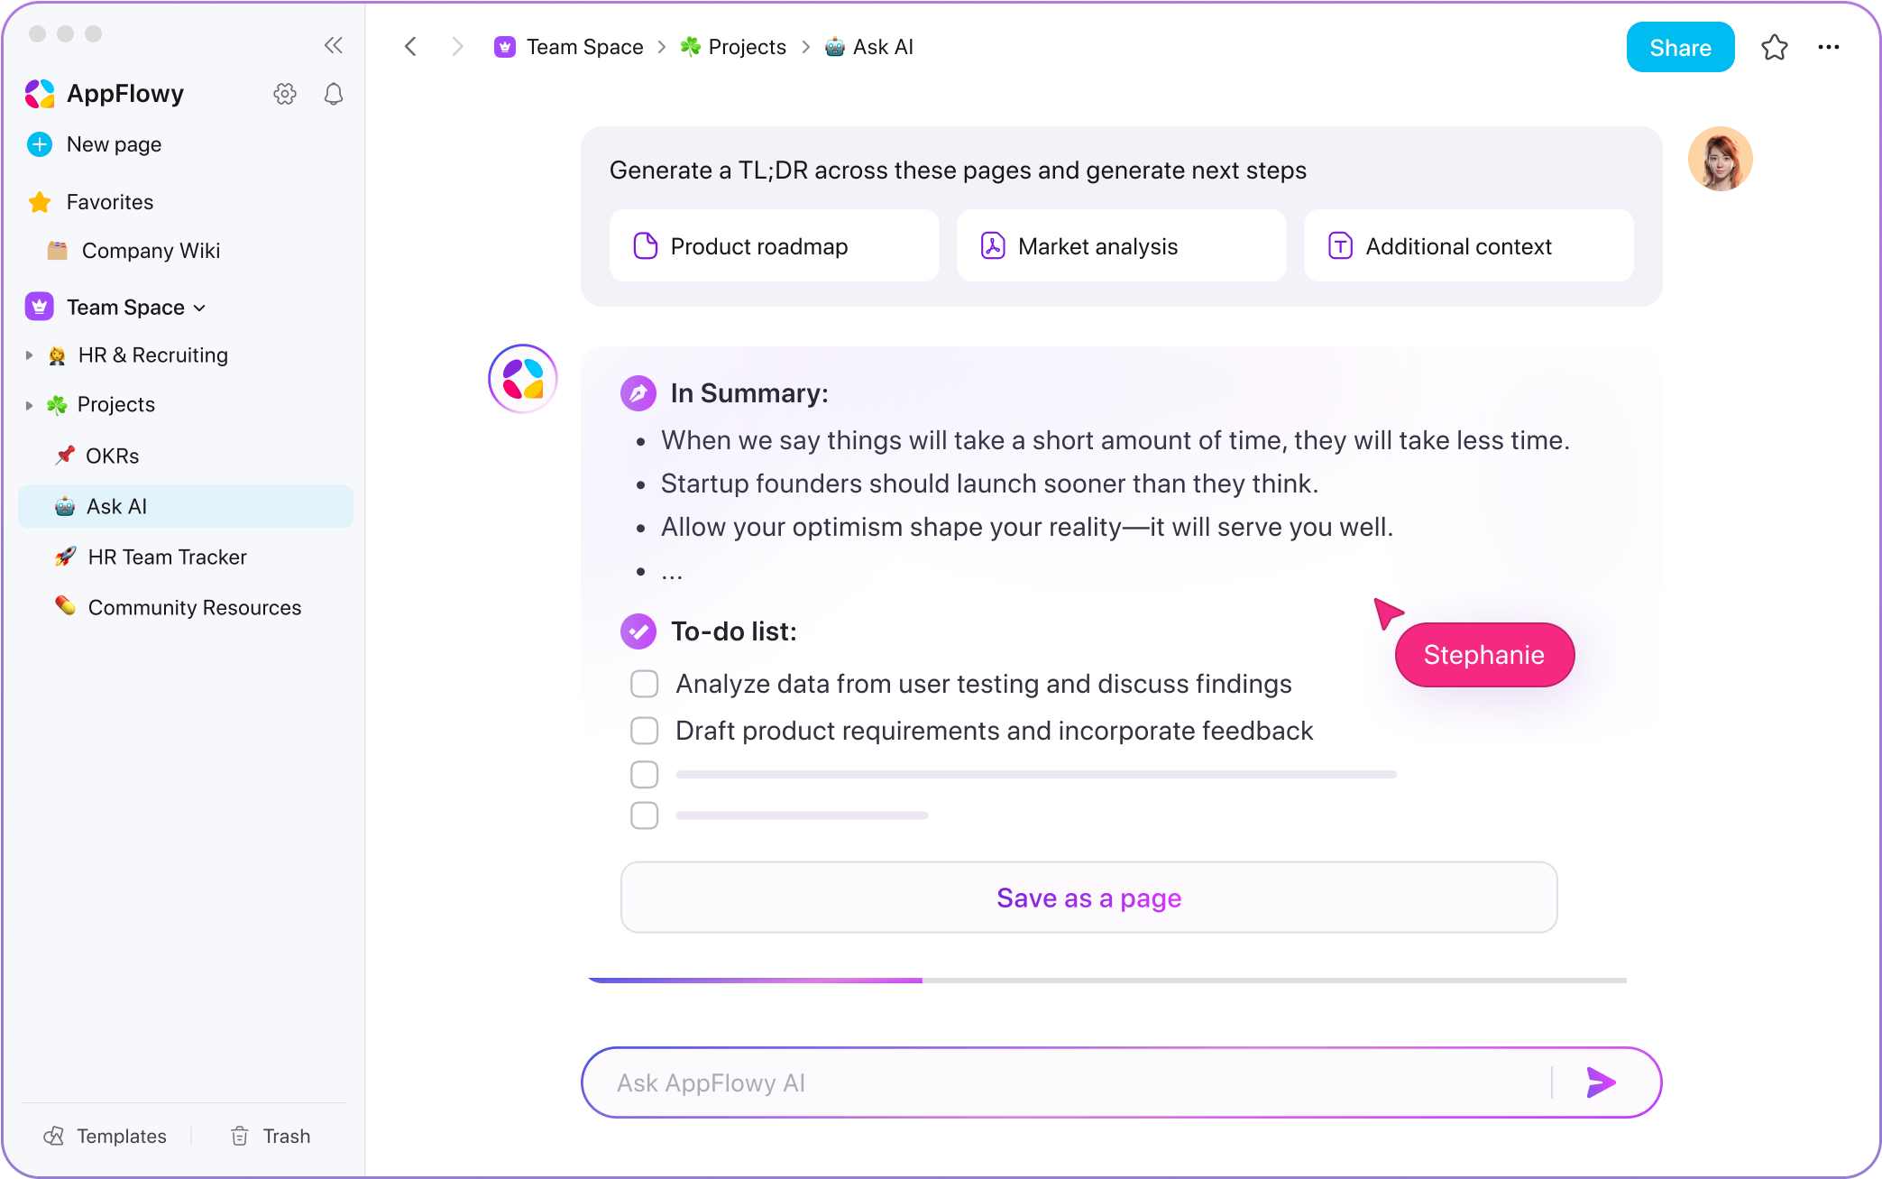
Task: Open the settings gear icon
Action: click(285, 94)
